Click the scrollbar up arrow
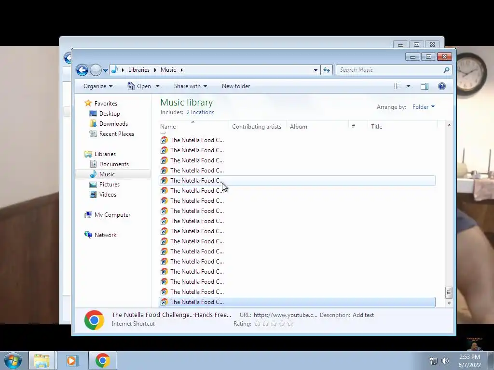The width and height of the screenshot is (494, 370). pos(449,125)
